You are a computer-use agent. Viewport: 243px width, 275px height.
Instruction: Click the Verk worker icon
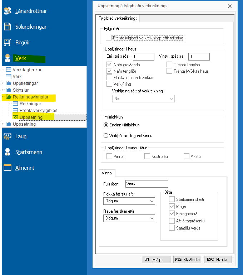pyautogui.click(x=8, y=58)
